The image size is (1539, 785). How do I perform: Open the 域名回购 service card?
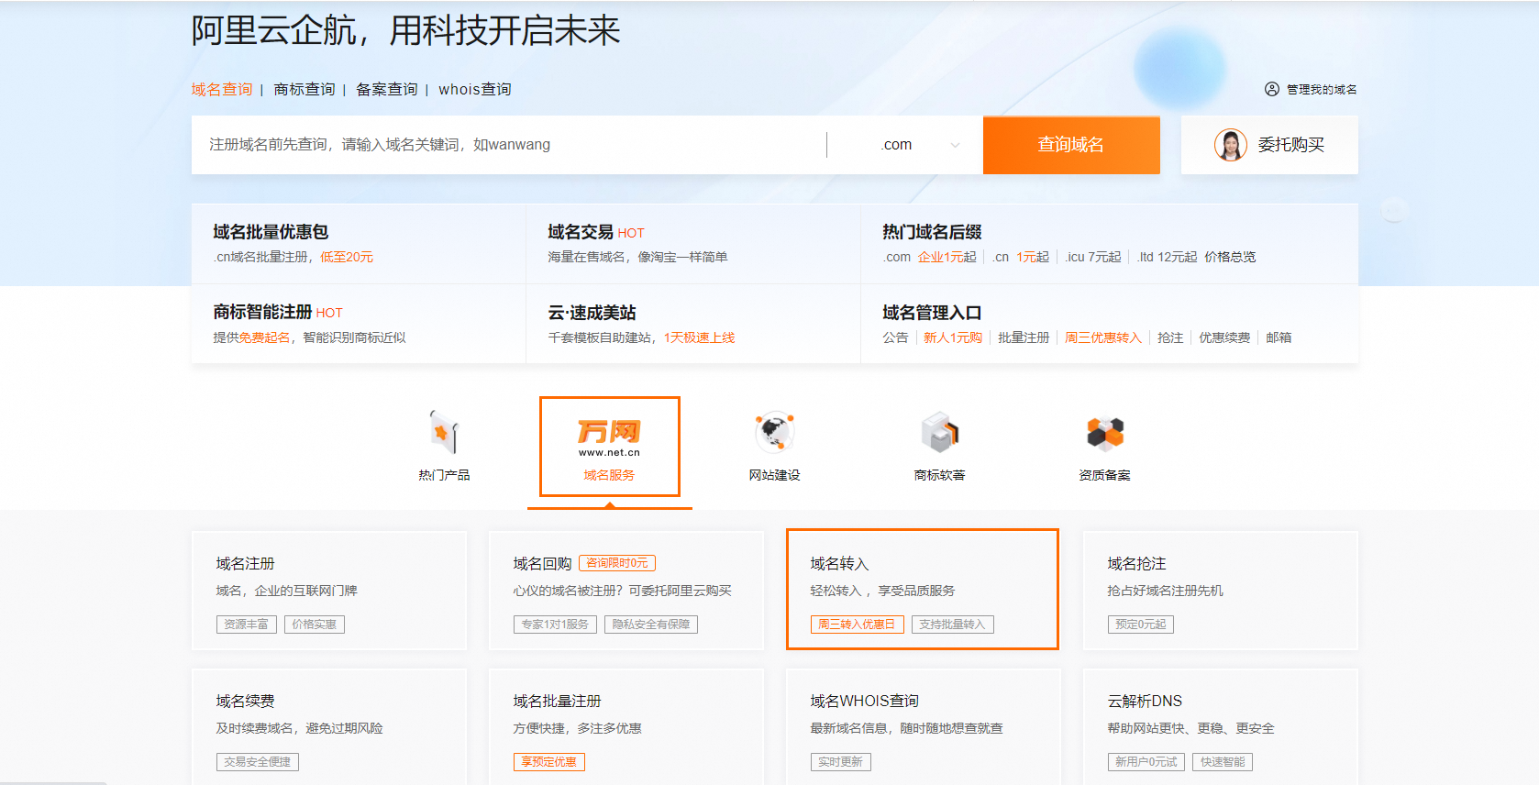click(626, 591)
